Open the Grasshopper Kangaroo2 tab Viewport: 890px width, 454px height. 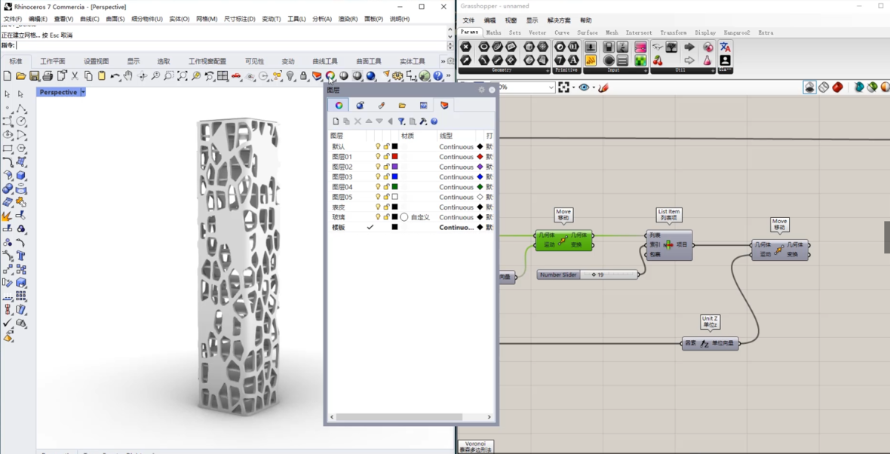(736, 32)
